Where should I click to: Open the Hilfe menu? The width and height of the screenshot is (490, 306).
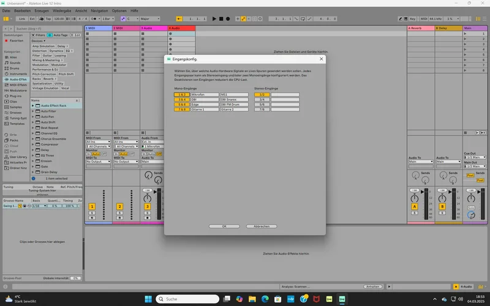click(x=134, y=10)
